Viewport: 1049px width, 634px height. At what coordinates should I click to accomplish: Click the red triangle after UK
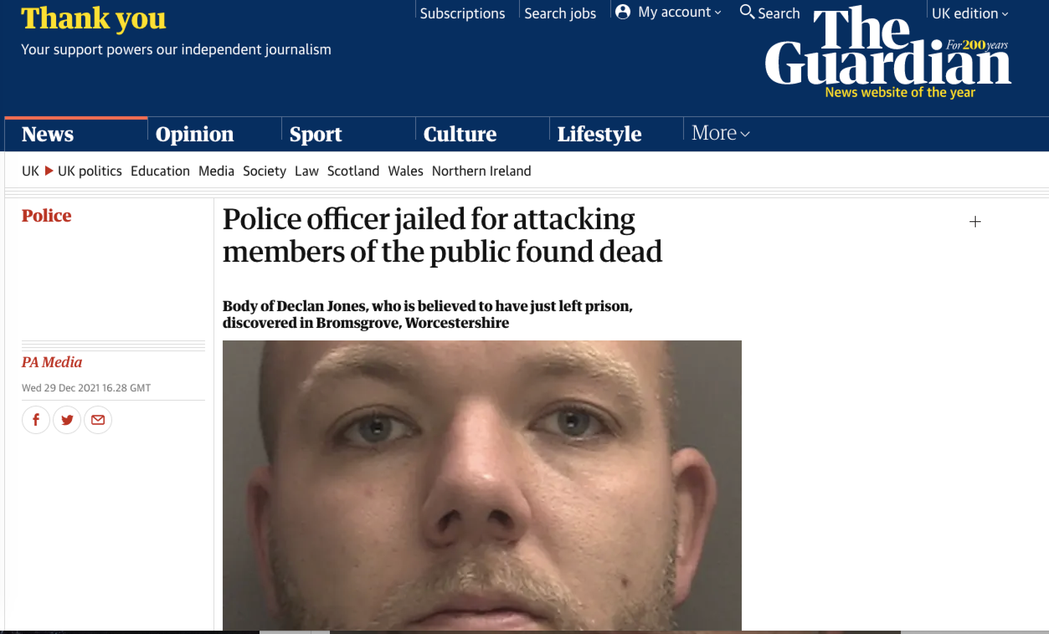49,171
